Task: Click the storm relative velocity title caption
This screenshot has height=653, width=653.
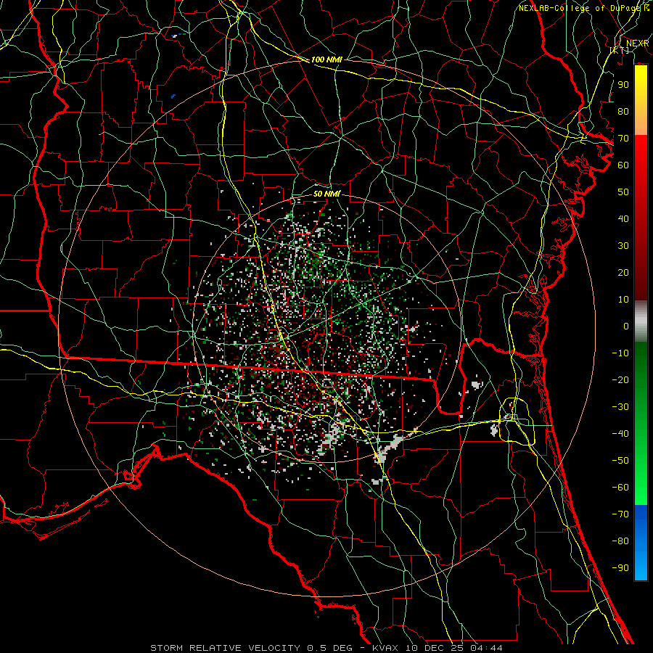Action: (326, 648)
